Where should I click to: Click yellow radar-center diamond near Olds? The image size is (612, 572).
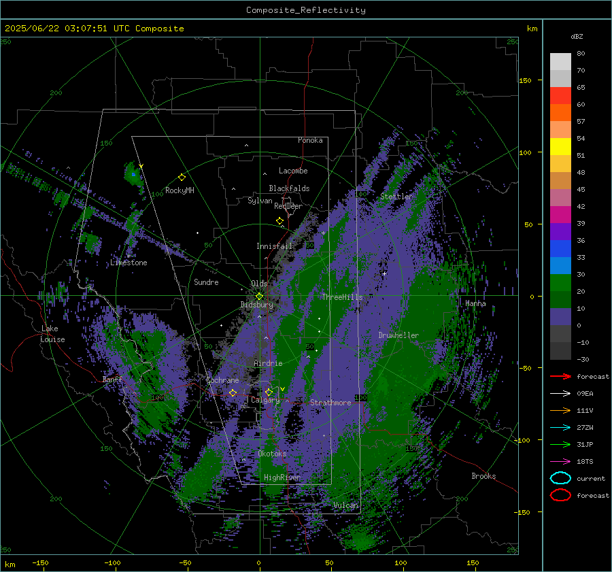(x=259, y=297)
